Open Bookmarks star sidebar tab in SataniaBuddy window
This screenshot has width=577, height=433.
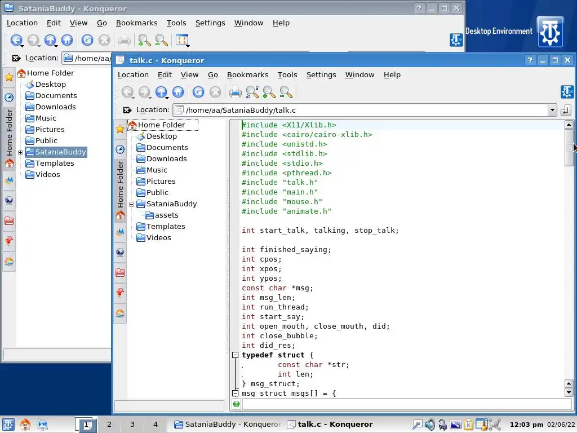(x=9, y=77)
